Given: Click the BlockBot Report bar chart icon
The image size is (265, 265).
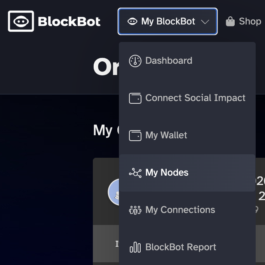Looking at the screenshot, I should click(135, 247).
